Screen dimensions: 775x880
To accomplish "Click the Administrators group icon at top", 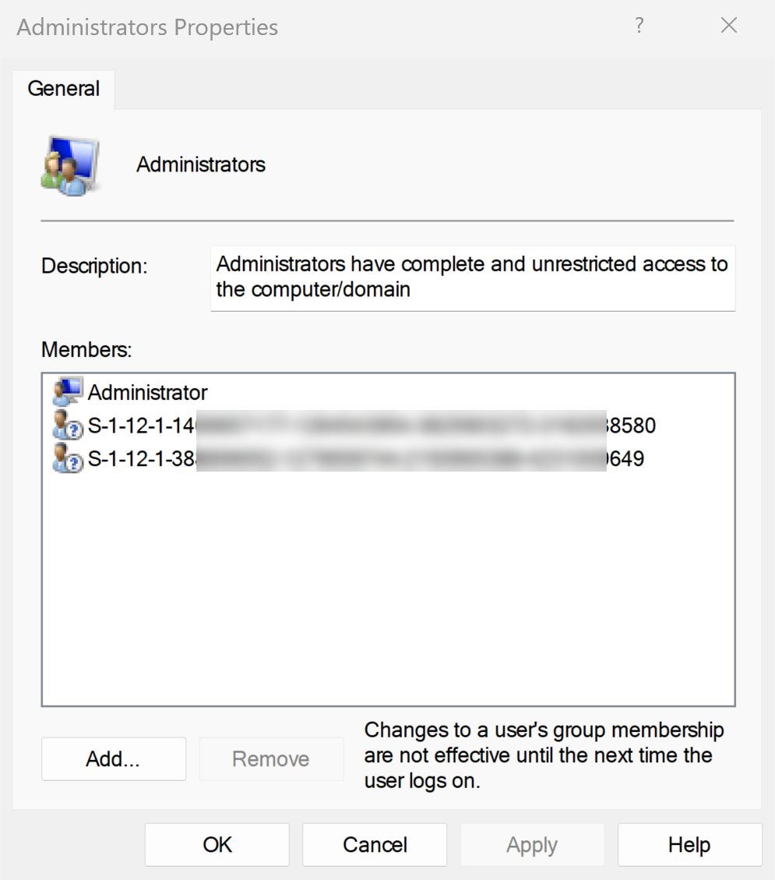I will pos(70,164).
